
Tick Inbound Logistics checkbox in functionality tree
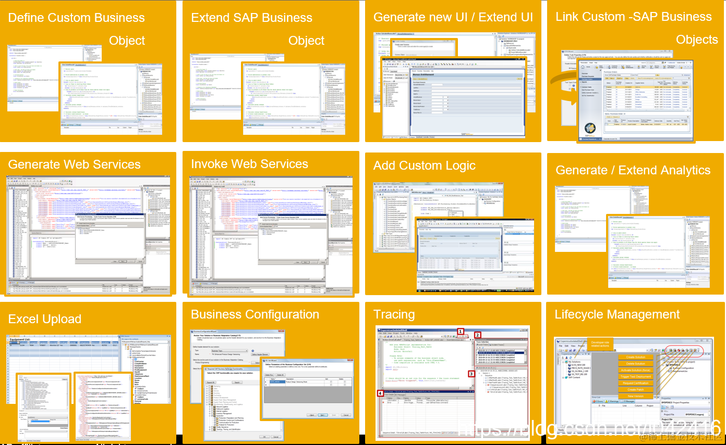tap(212, 406)
